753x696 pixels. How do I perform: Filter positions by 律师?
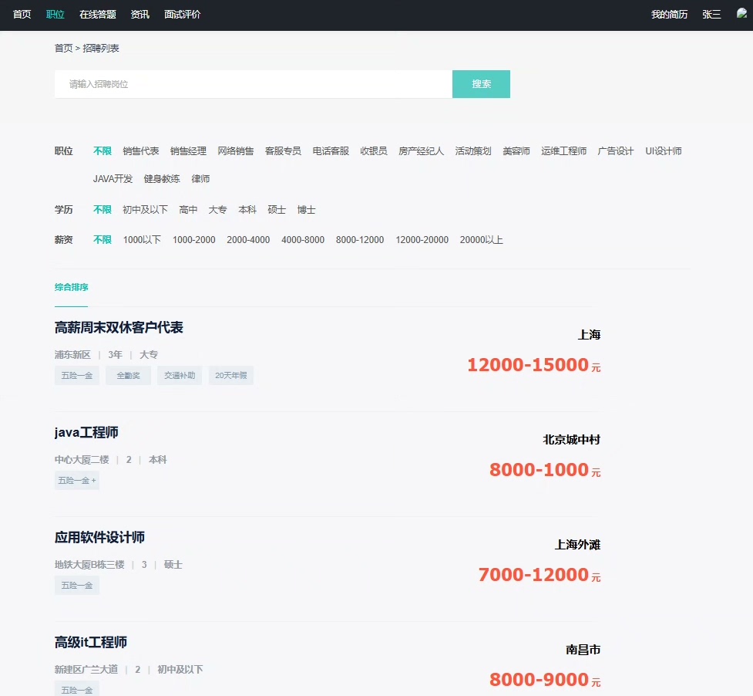[x=200, y=179]
